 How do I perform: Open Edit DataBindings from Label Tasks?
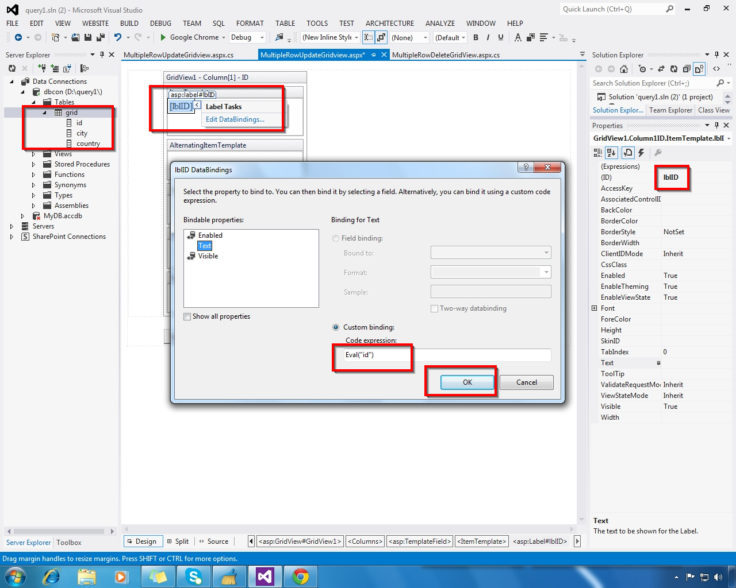pyautogui.click(x=234, y=119)
